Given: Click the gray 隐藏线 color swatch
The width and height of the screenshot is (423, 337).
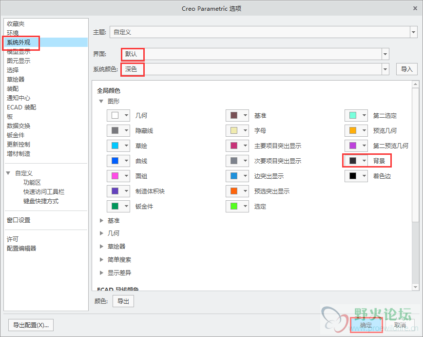Looking at the screenshot, I should (x=115, y=130).
